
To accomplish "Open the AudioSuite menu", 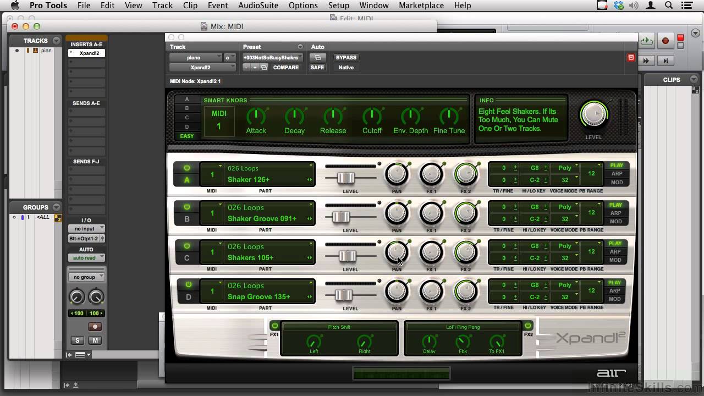I will pyautogui.click(x=258, y=5).
